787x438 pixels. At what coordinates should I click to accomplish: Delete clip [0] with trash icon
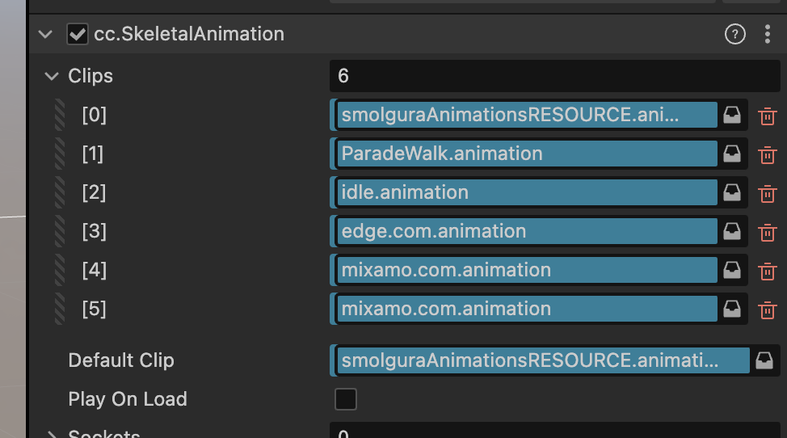[x=767, y=116]
